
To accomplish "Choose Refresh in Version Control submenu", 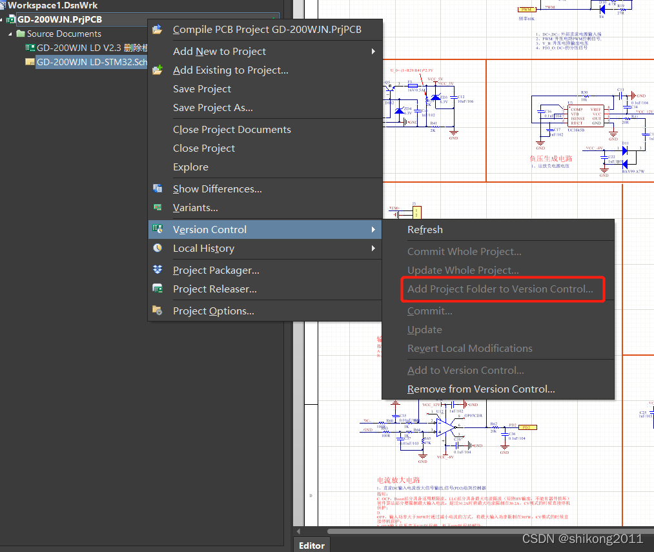I will [x=425, y=230].
